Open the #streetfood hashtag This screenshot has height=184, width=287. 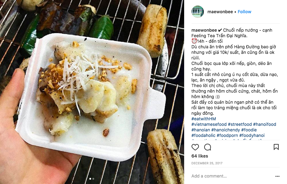click(240, 124)
